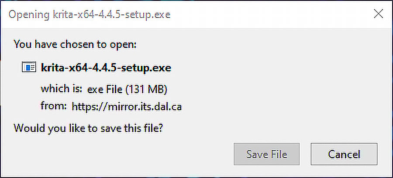This screenshot has height=178, width=393.
Task: Click the "You have chosen to open:" label
Action: click(x=75, y=44)
